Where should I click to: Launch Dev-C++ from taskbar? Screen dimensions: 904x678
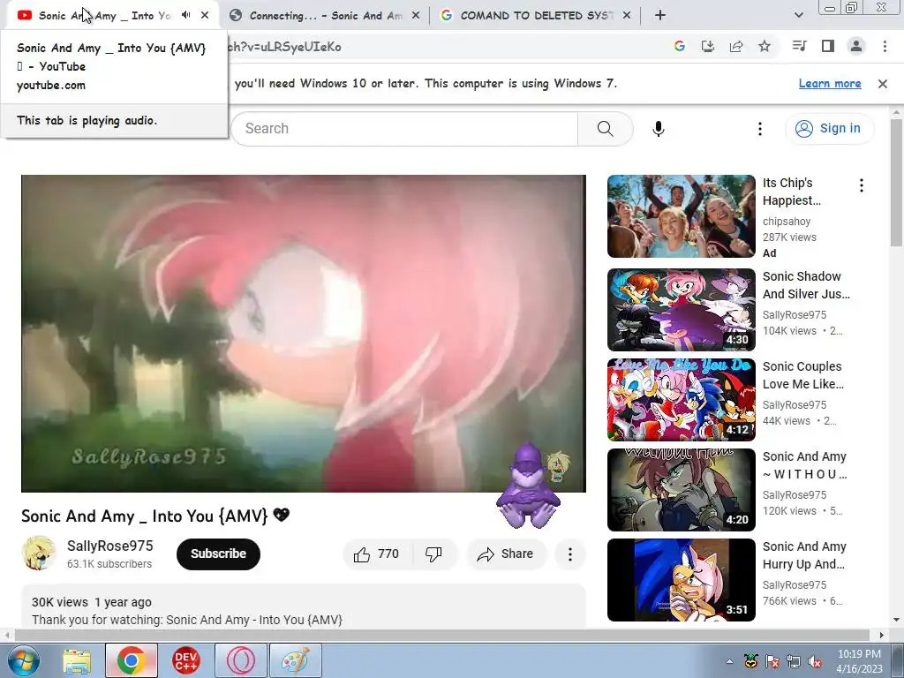tap(186, 660)
